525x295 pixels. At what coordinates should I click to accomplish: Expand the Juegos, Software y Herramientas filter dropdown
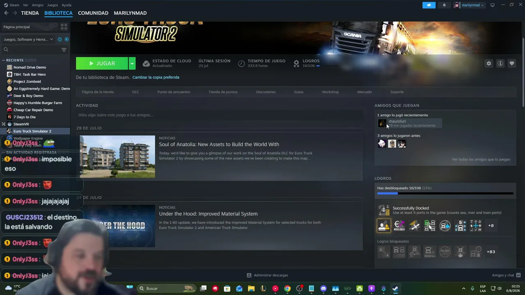29,39
